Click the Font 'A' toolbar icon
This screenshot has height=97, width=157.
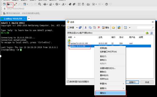(63, 4)
